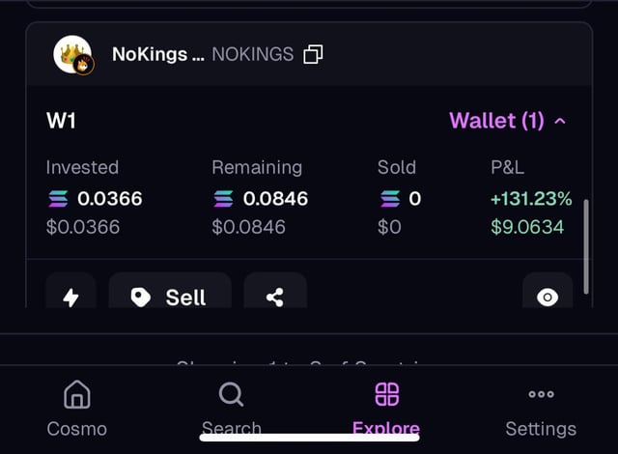Collapse the Wallet (1) section
The width and height of the screenshot is (618, 454).
(x=507, y=121)
